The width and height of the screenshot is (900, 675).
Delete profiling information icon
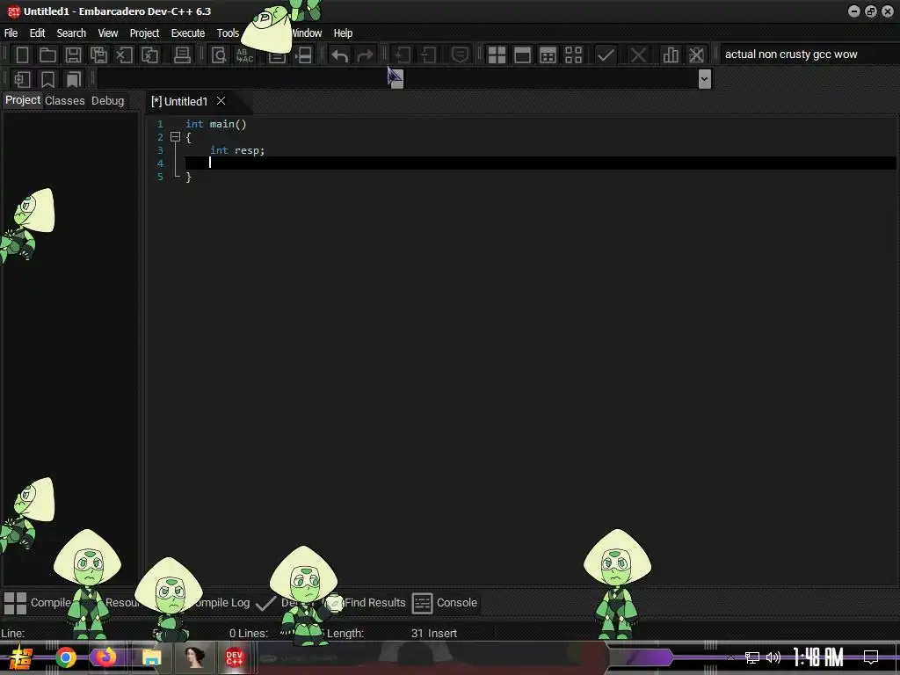point(696,55)
